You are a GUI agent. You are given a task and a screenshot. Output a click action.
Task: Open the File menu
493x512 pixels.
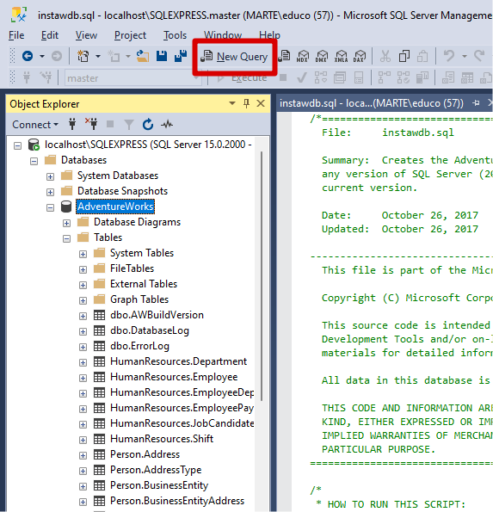(16, 35)
